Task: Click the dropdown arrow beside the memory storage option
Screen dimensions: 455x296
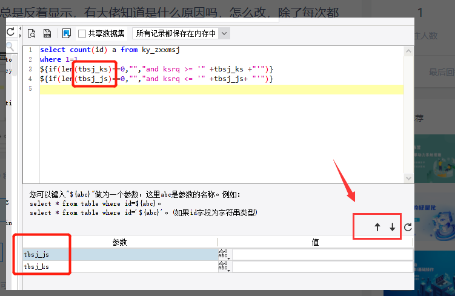Action: point(224,33)
